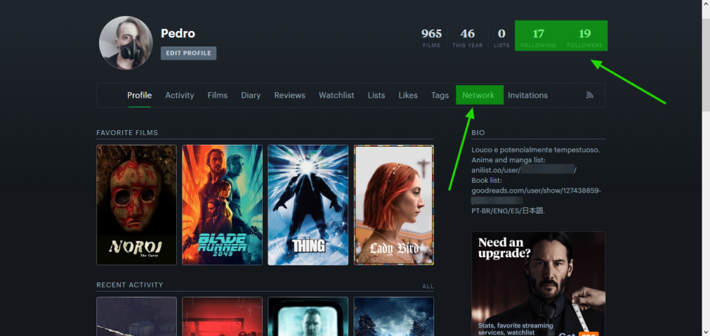Image resolution: width=710 pixels, height=336 pixels.
Task: Open the Network tab
Action: click(478, 96)
